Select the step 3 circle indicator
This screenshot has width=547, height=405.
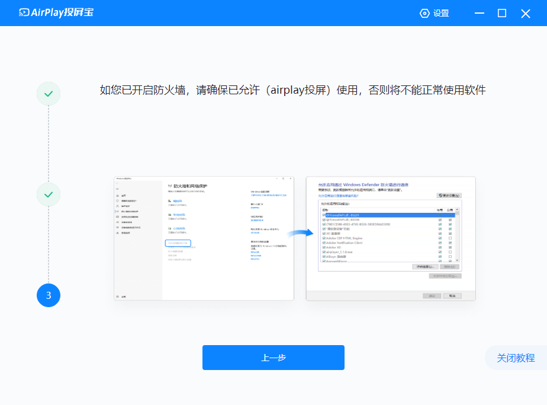point(49,295)
